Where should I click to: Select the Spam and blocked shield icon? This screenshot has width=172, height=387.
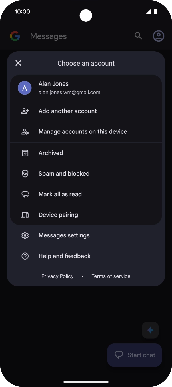click(25, 174)
